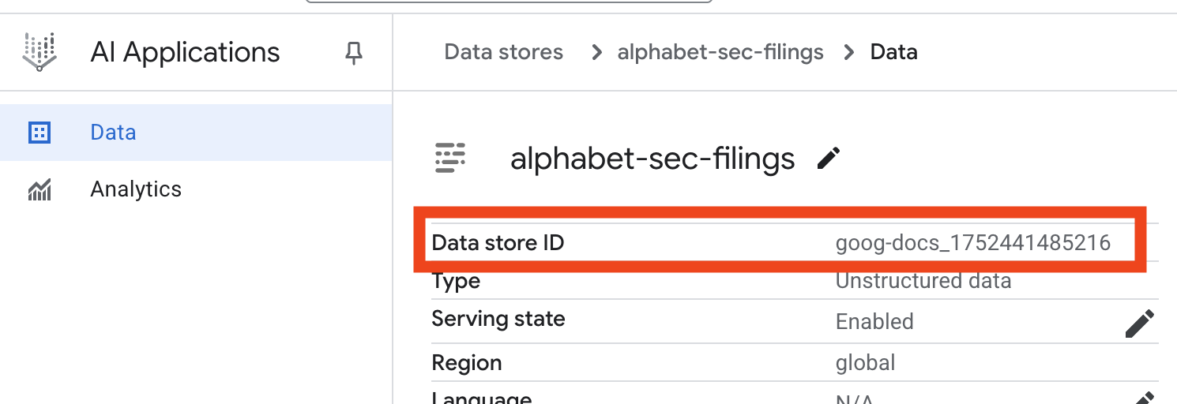Click the AI Applications logo icon
Screen dimensions: 1177x404
(x=39, y=52)
